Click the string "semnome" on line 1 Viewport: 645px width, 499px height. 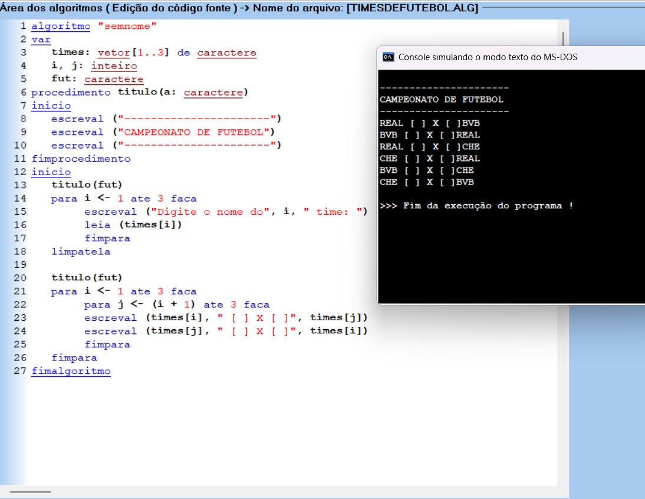coord(127,27)
